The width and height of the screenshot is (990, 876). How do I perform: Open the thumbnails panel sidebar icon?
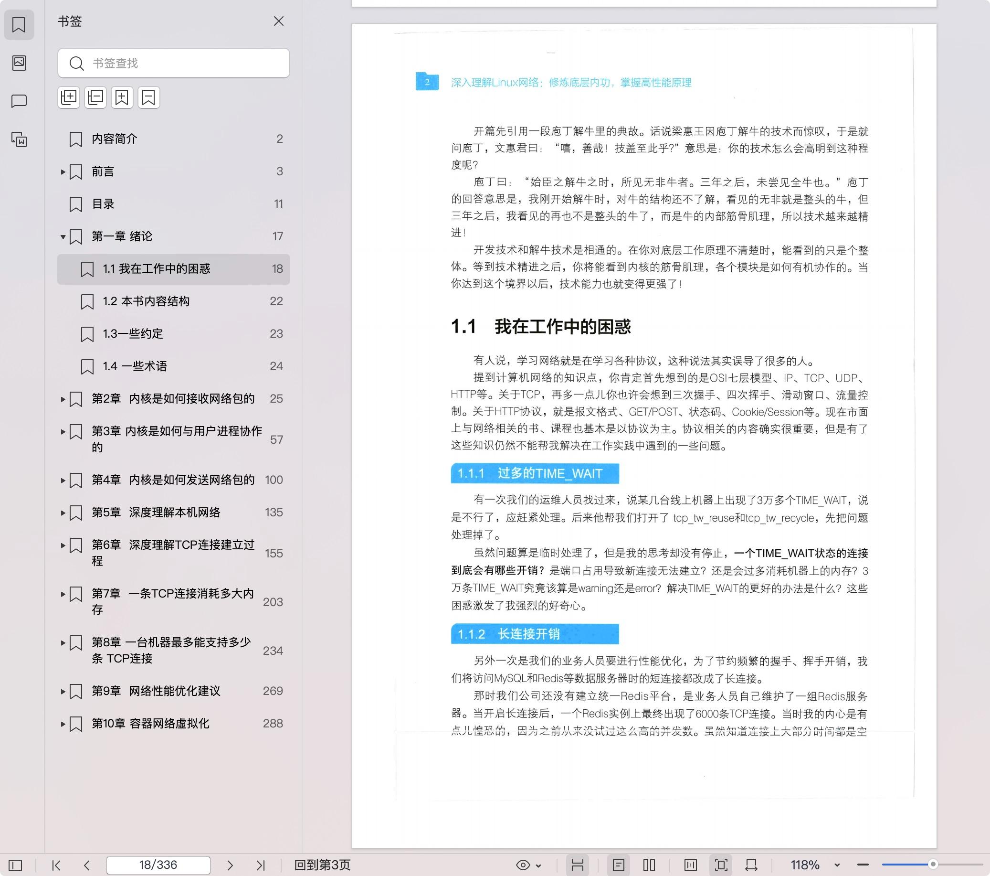(x=19, y=63)
